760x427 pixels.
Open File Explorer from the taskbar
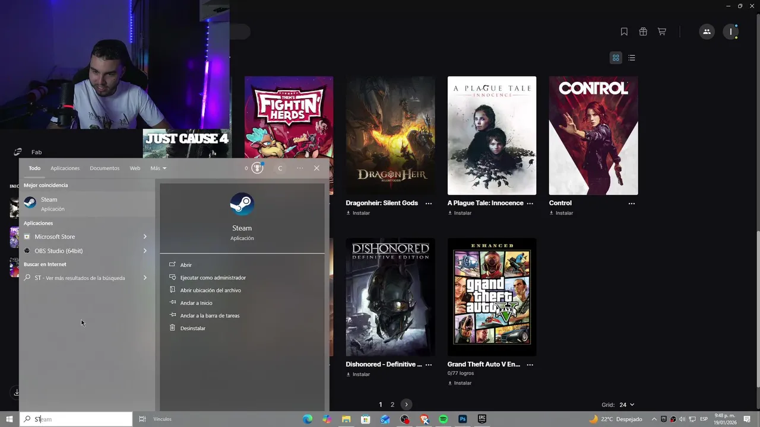pyautogui.click(x=346, y=419)
